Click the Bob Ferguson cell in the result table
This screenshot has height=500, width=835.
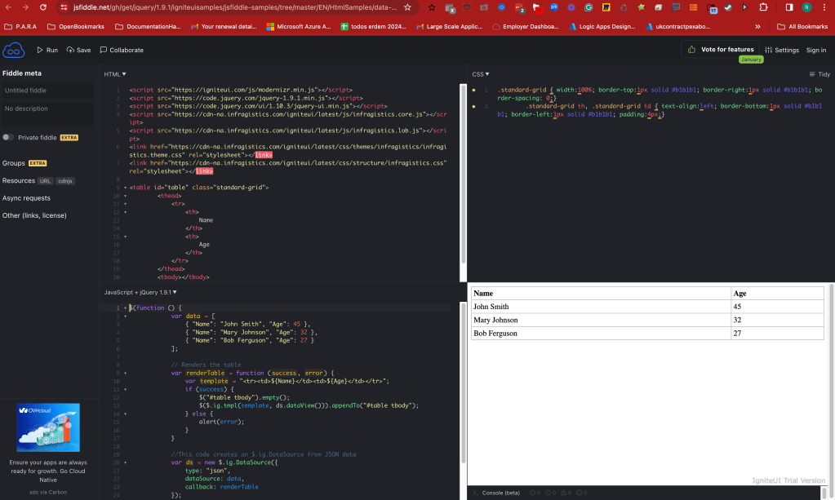click(601, 333)
